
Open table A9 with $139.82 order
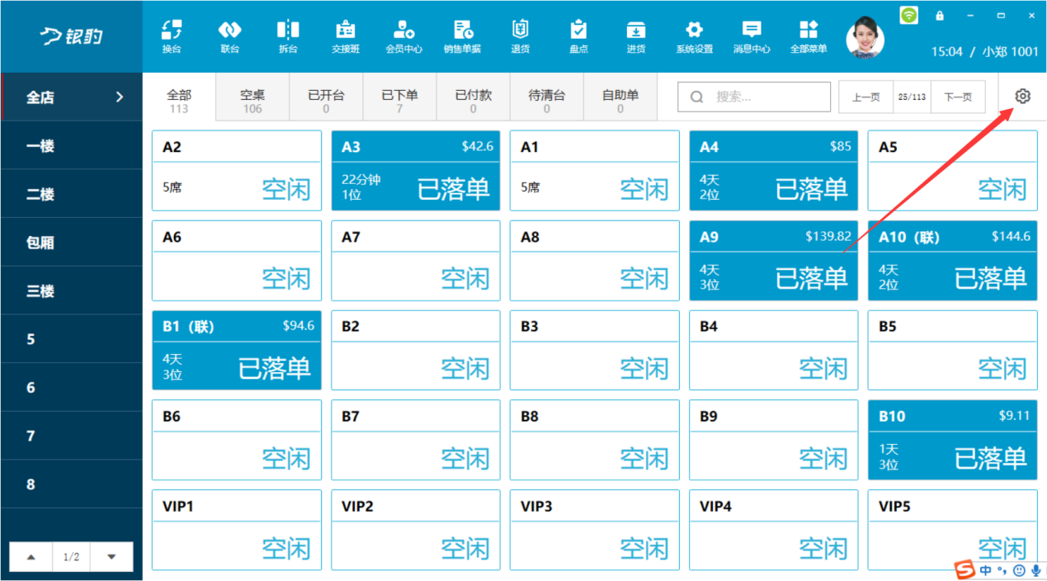tap(774, 261)
